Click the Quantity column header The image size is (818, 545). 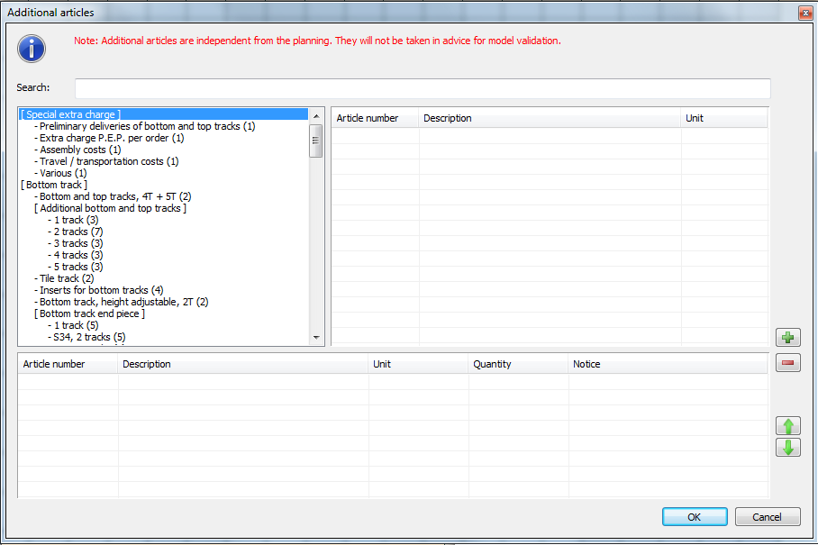click(x=492, y=364)
